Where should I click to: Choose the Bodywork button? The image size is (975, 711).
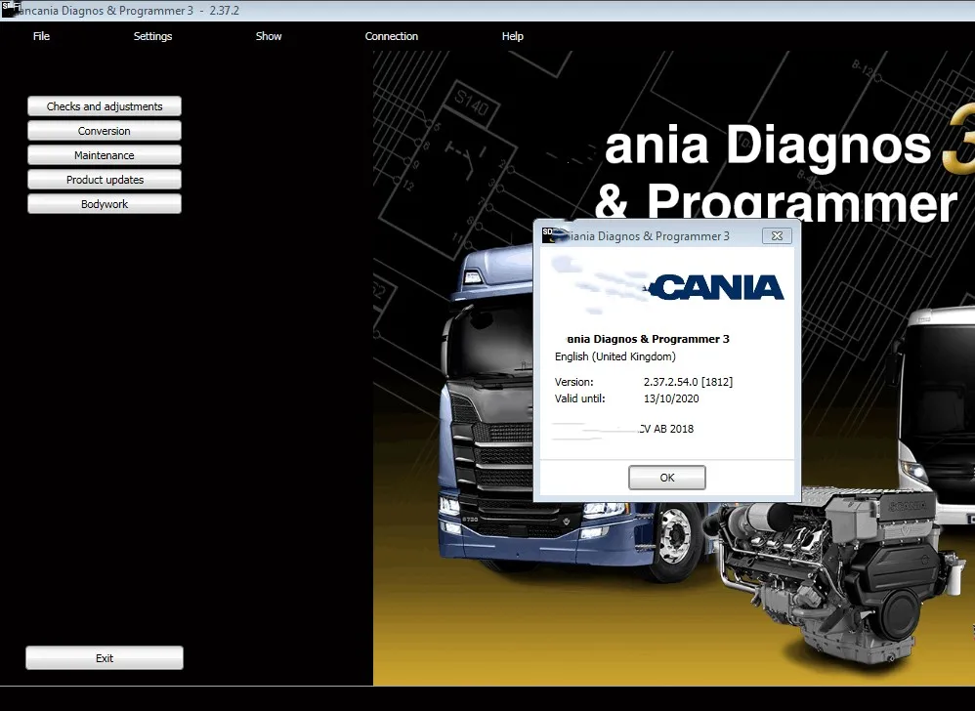[105, 204]
